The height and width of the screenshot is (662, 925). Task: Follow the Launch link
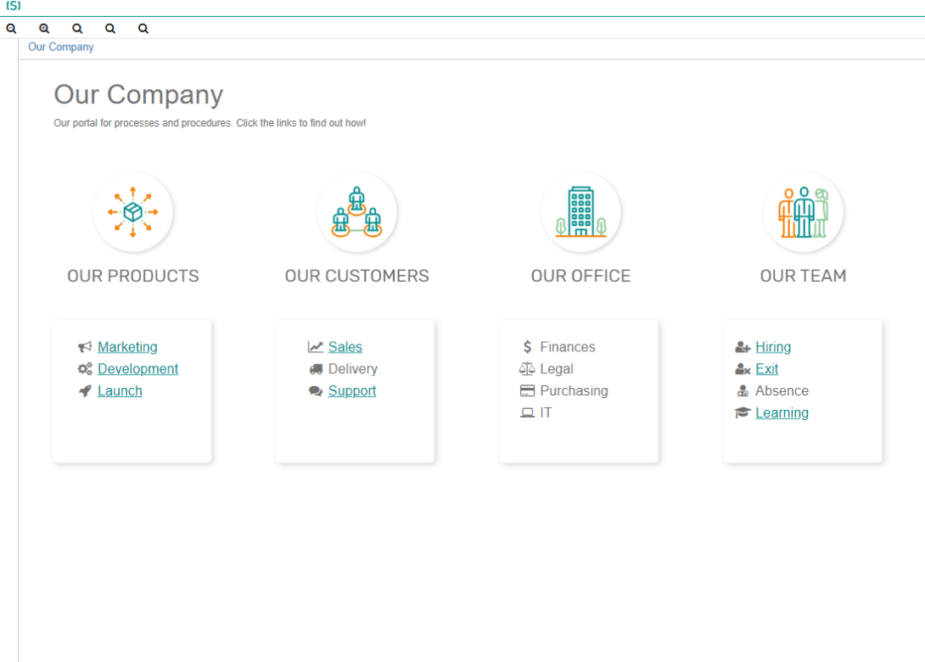tap(120, 390)
